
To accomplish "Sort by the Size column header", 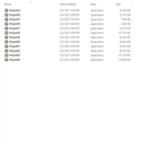I will tap(118, 4).
